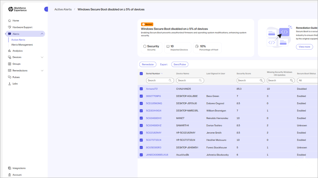Go to Hardware Support menu item
This screenshot has width=318, height=178.
coord(22,27)
